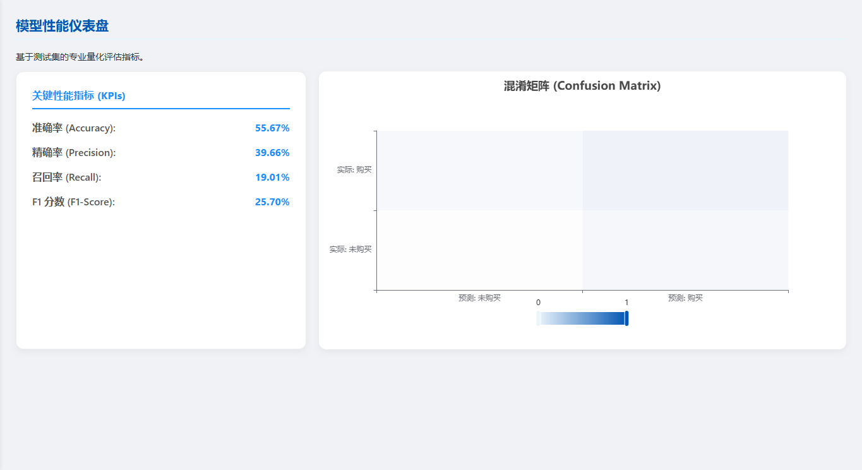Click the F1 score value 25.70%
Image resolution: width=862 pixels, height=470 pixels.
pyautogui.click(x=272, y=202)
